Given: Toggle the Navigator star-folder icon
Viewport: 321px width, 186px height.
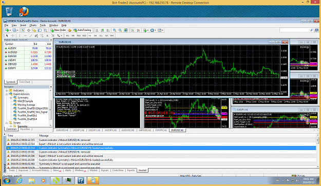Looking at the screenshot, I should point(34,30).
